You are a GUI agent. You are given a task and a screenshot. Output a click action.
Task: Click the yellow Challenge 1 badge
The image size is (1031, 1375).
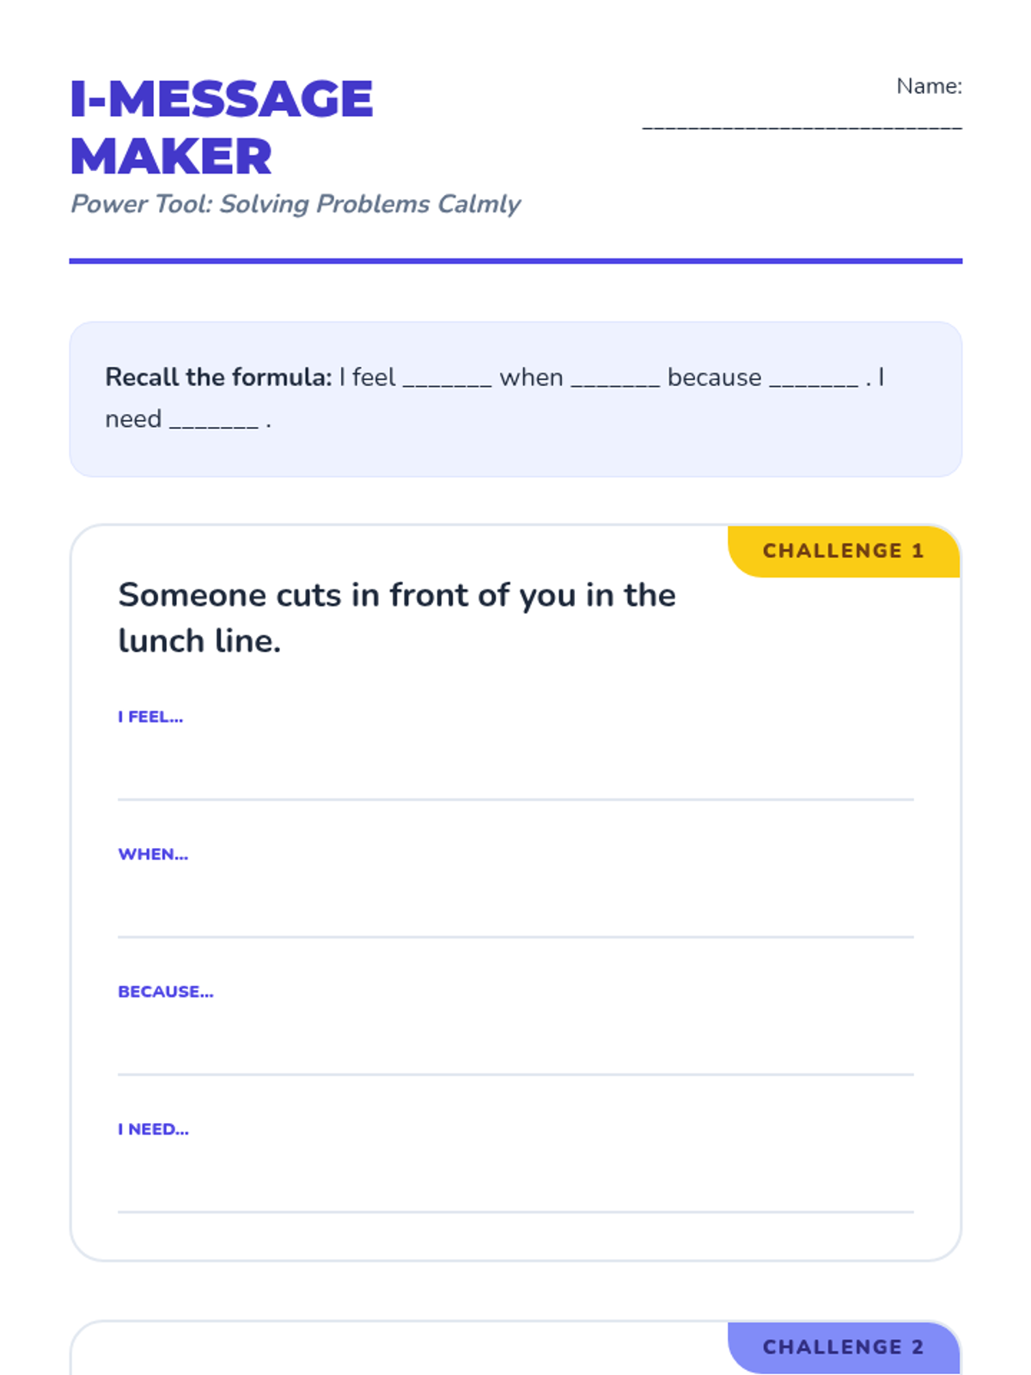pos(844,551)
